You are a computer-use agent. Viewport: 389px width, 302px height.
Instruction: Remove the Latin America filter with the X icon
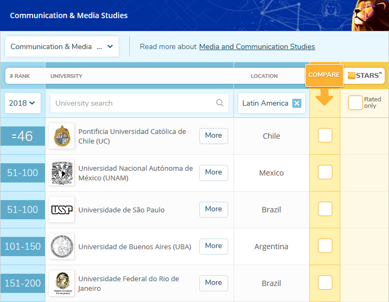(x=297, y=103)
